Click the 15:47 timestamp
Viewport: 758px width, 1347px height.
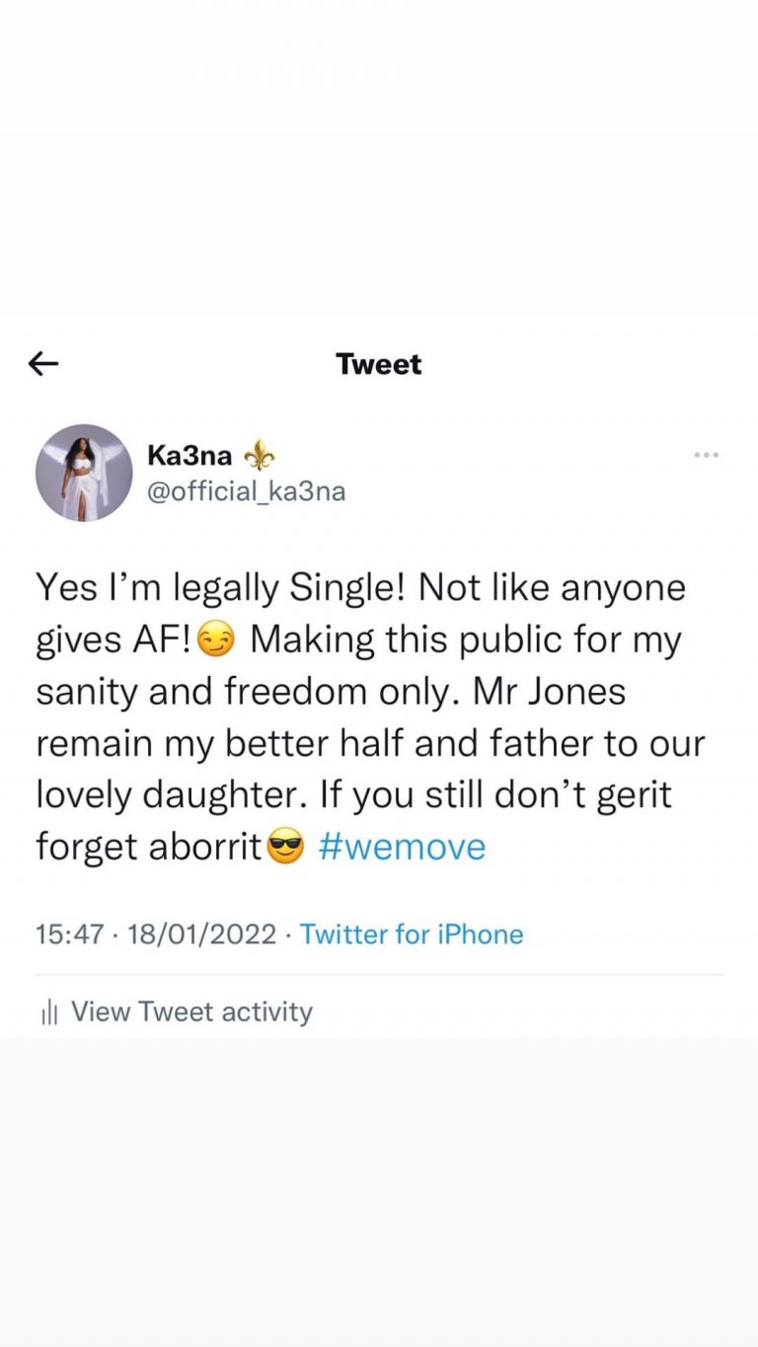(x=70, y=935)
